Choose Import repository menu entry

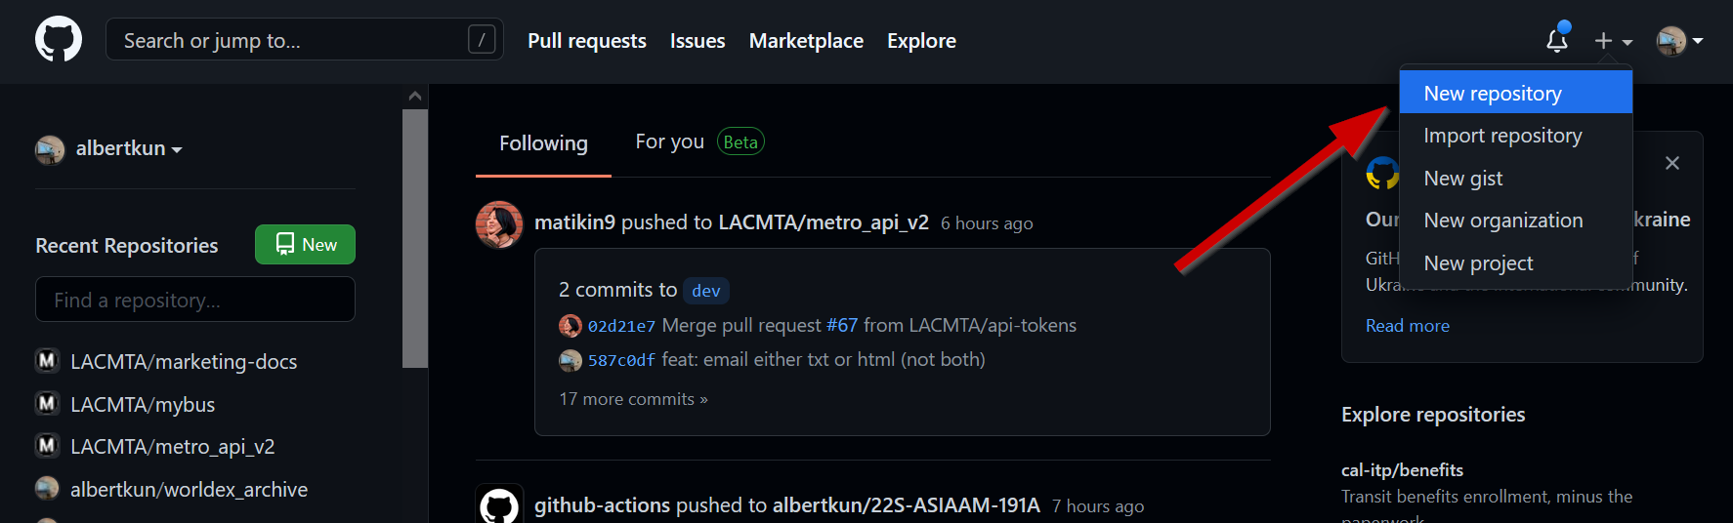[1502, 136]
